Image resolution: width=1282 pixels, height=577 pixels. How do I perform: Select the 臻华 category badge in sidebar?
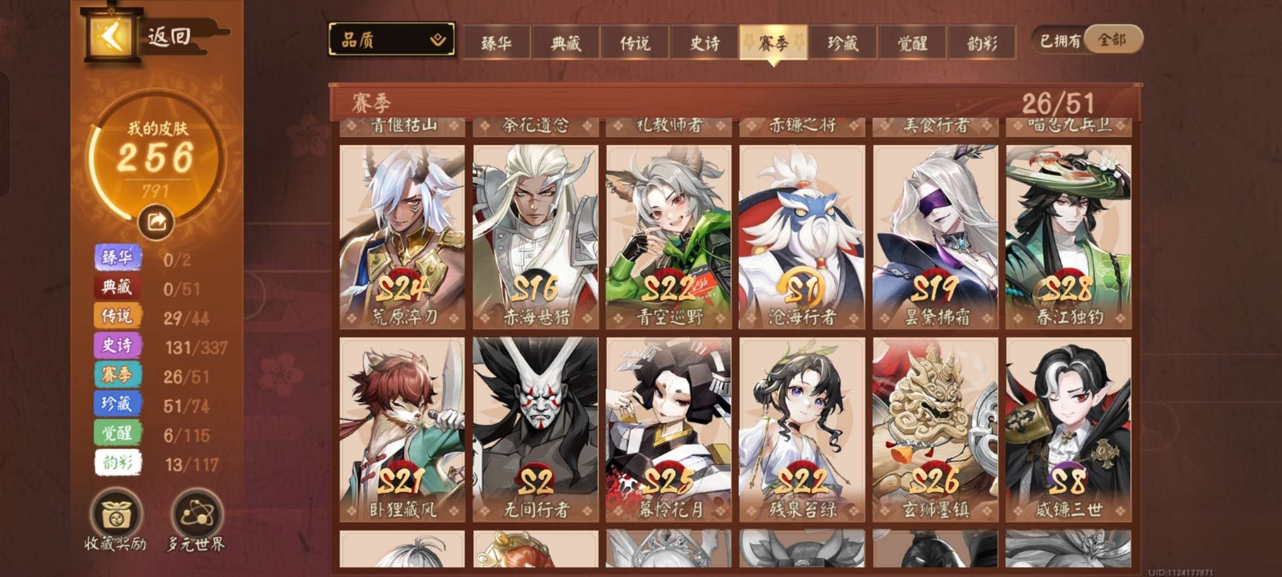click(x=118, y=258)
